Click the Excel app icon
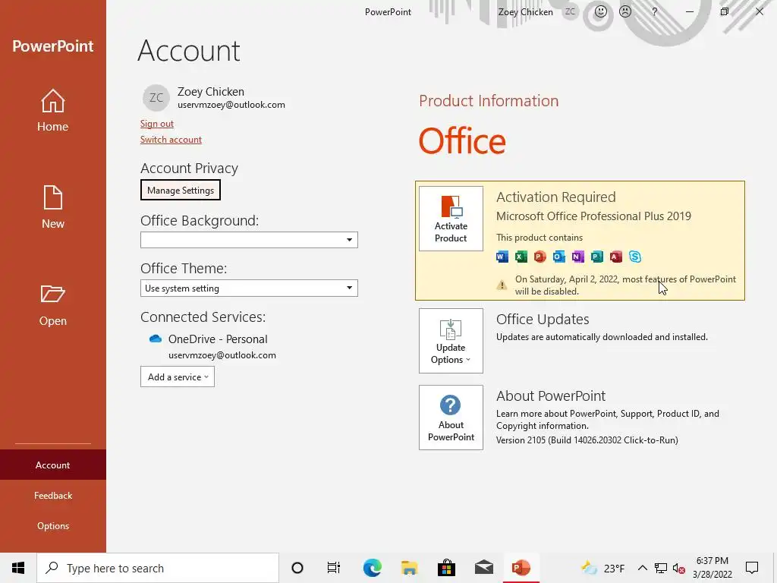This screenshot has height=583, width=777. [x=521, y=257]
